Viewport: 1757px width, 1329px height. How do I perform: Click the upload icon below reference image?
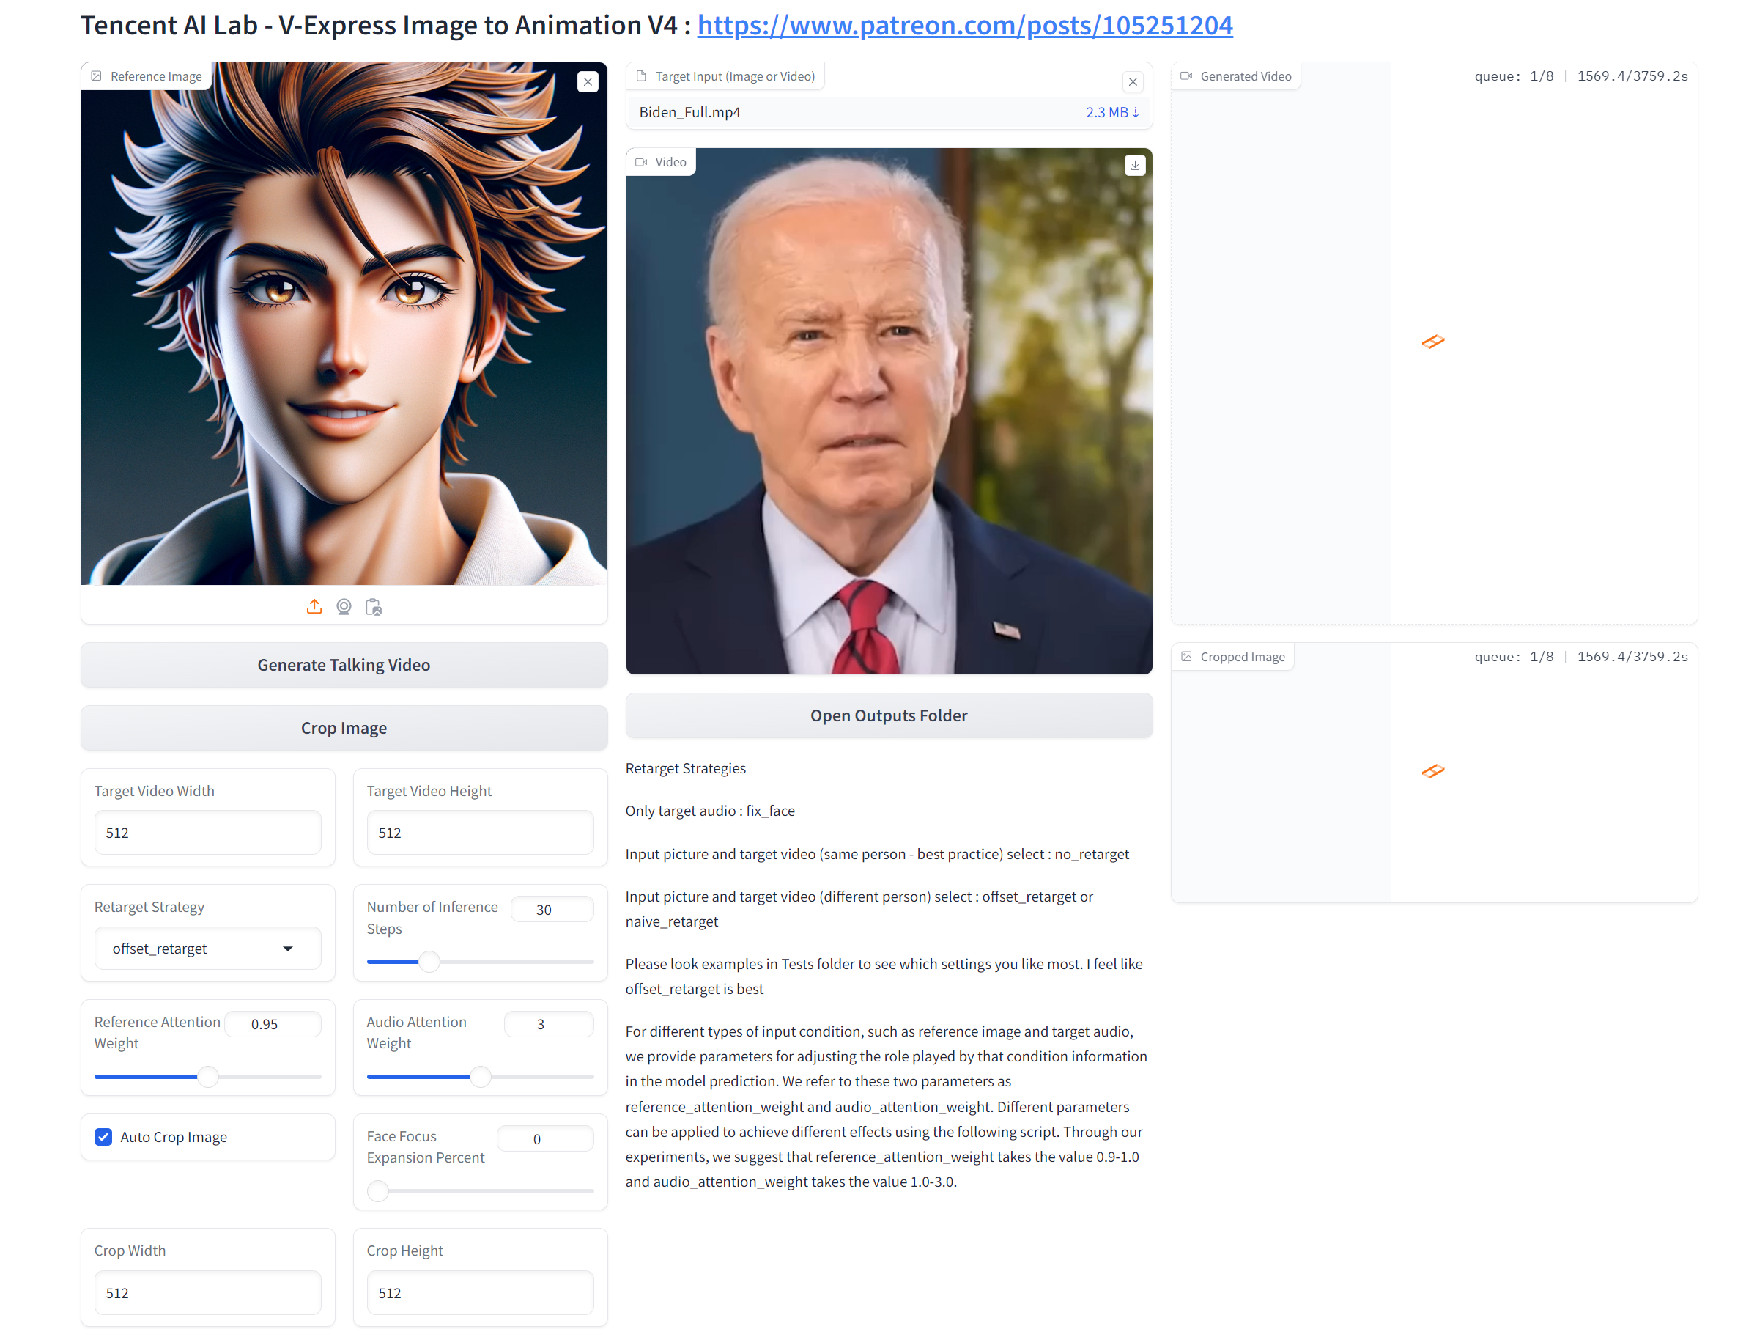[314, 607]
